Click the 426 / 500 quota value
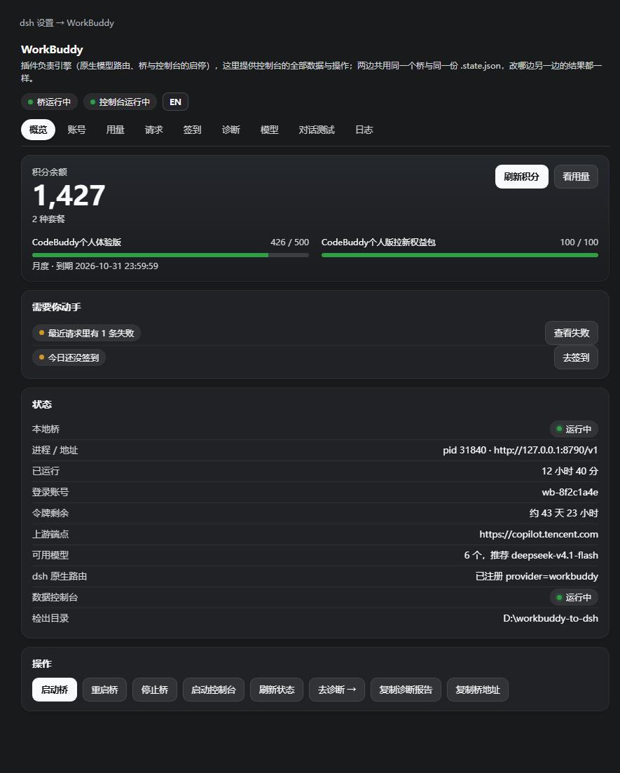Screen dimensions: 620x773 290,242
